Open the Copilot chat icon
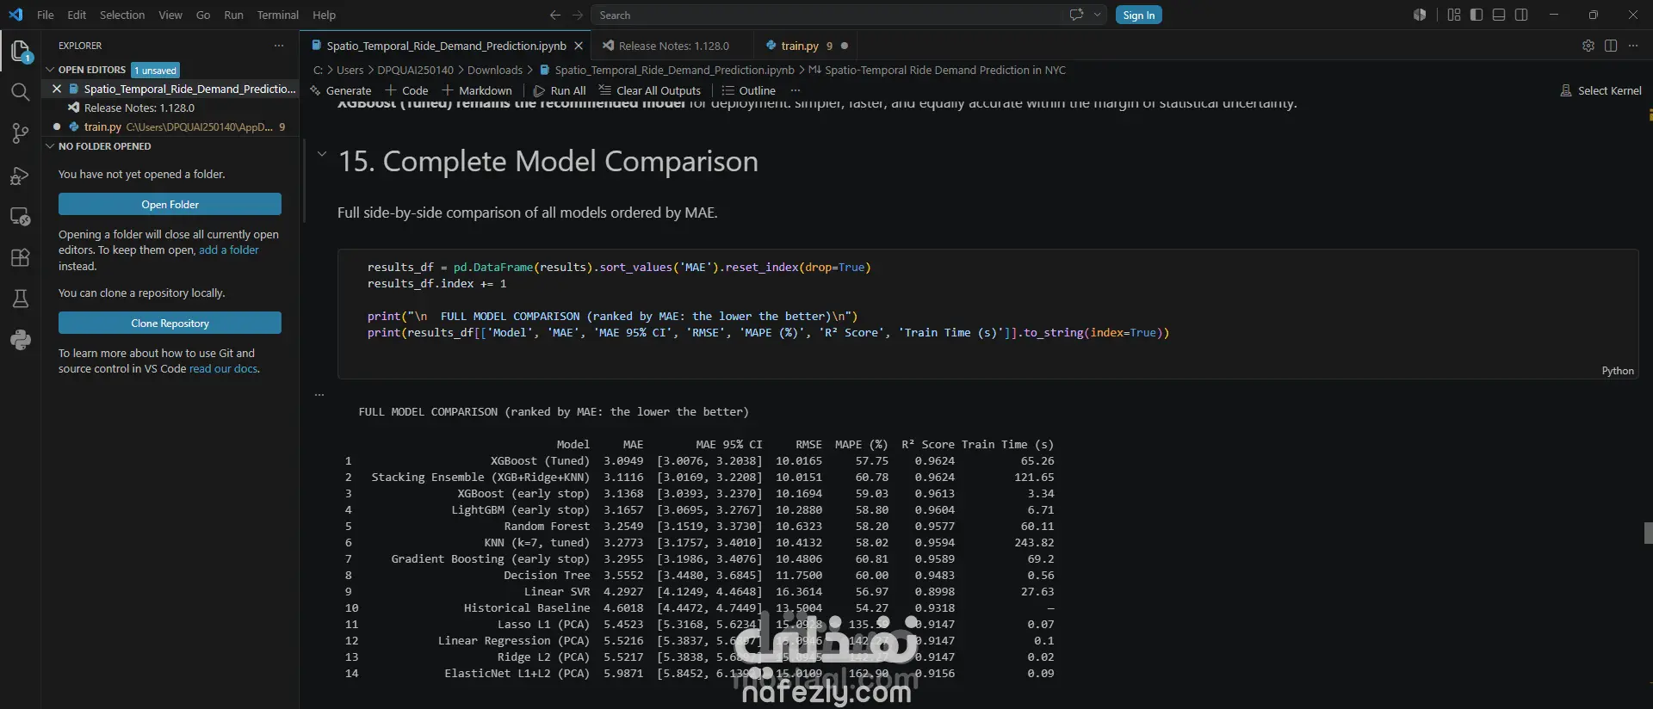The height and width of the screenshot is (709, 1653). [x=1076, y=15]
